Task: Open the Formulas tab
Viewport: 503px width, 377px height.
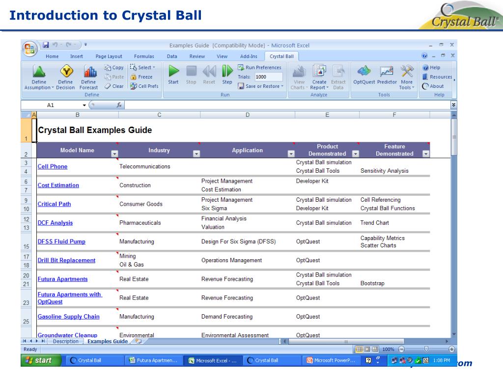Action: pos(144,56)
